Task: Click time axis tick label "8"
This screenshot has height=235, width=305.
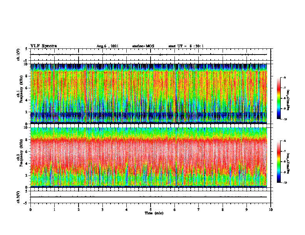Action: coord(223,210)
